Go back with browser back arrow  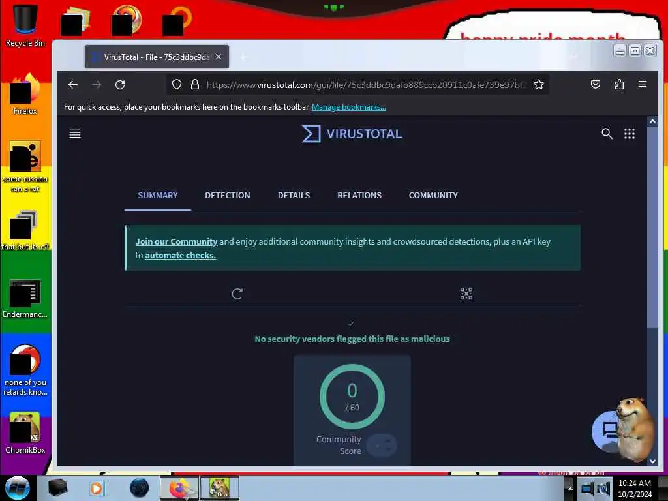[73, 85]
